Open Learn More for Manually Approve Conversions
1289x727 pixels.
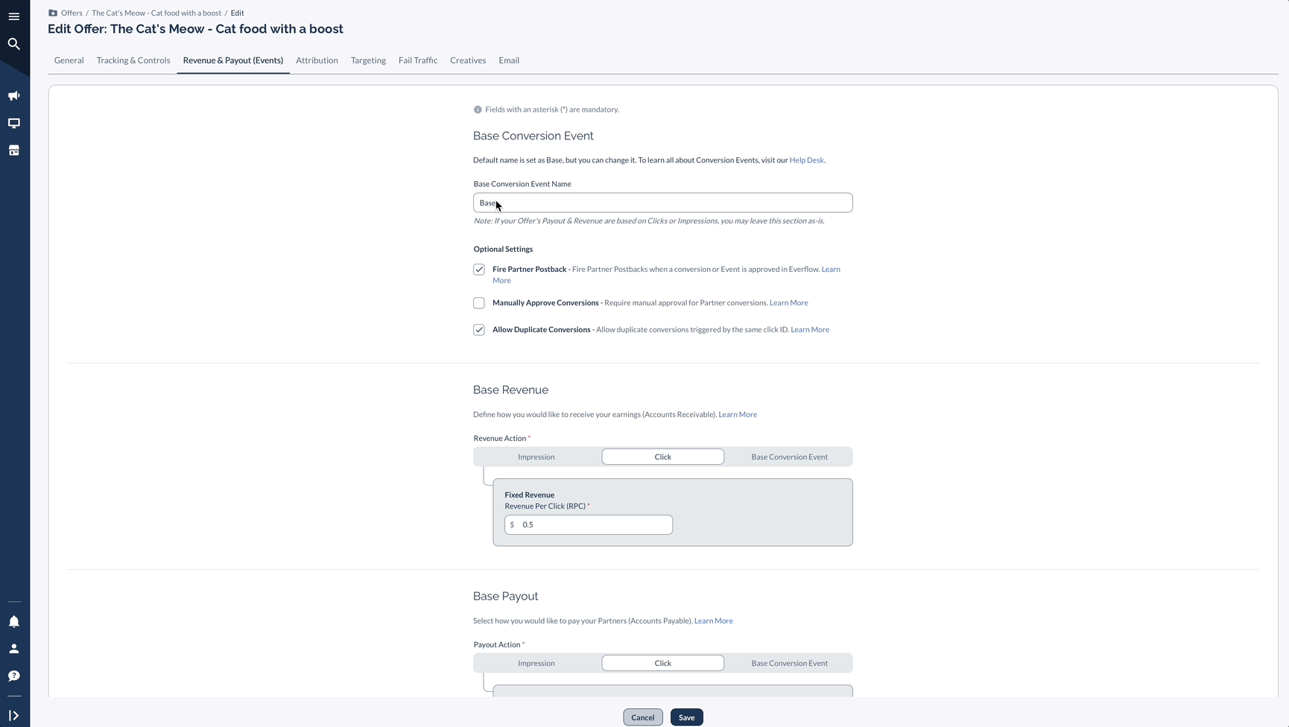point(789,303)
